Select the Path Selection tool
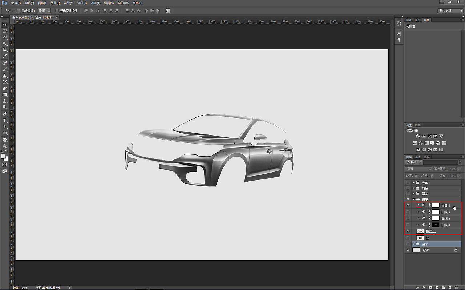 coord(5,127)
